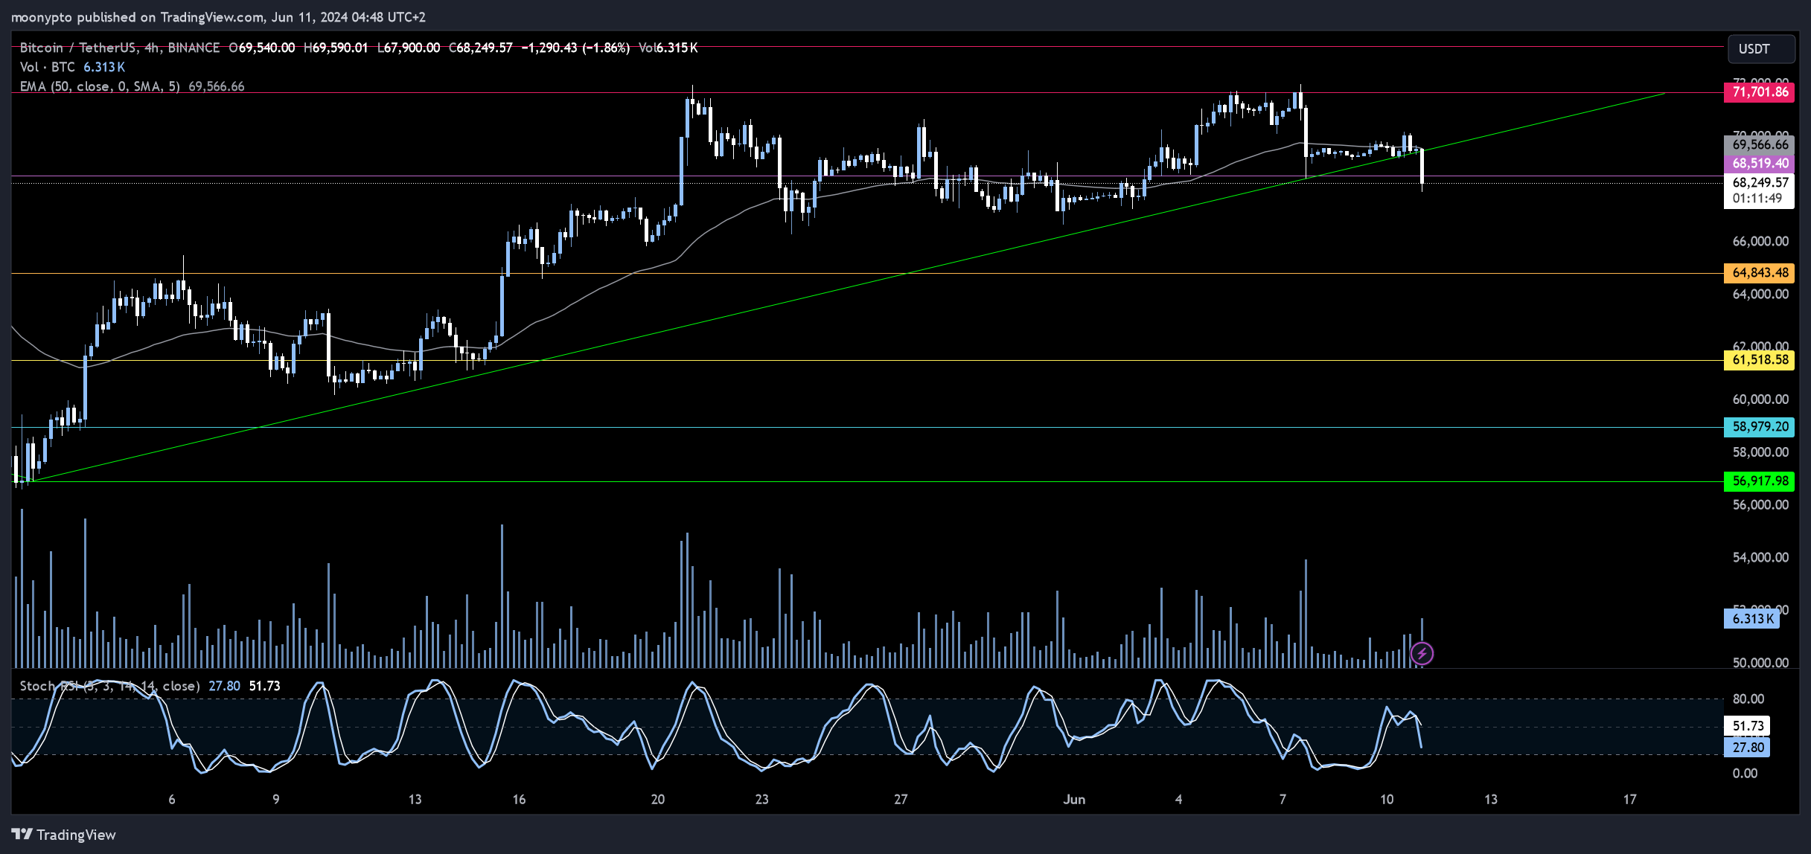Select the Bitcoin / TetherUS symbol legend
Viewport: 1811px width, 854px height.
[119, 48]
